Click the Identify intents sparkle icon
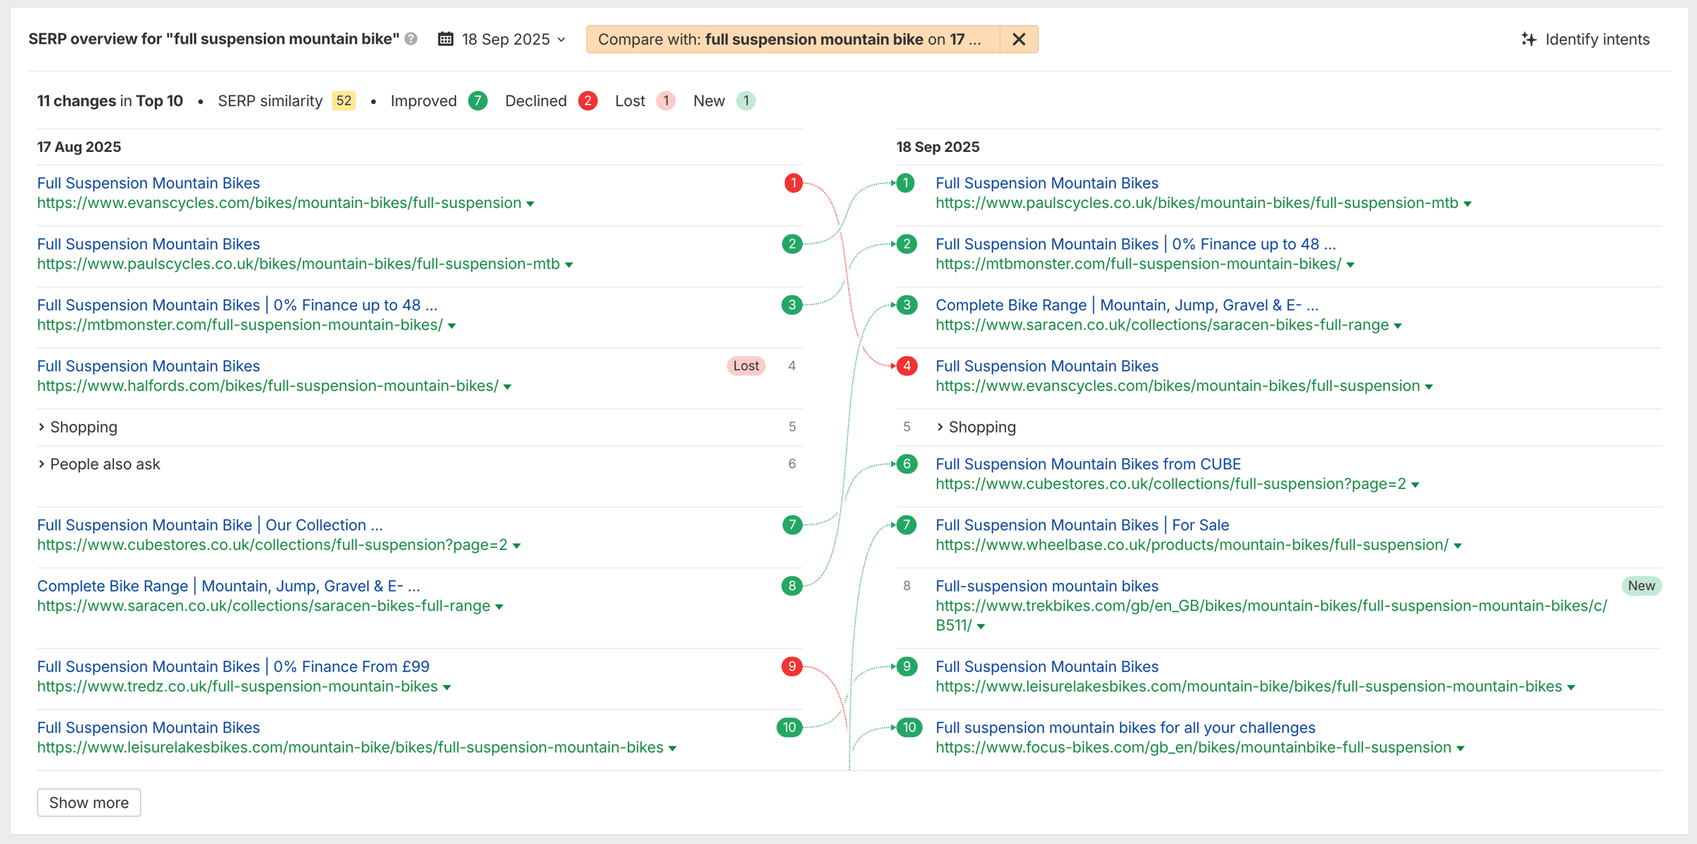1697x844 pixels. 1529,40
